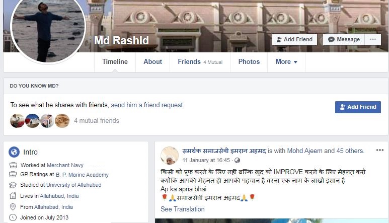Click the briefcase icon next to Merchant Navy
Image resolution: width=389 pixels, height=223 pixels.
click(x=13, y=165)
